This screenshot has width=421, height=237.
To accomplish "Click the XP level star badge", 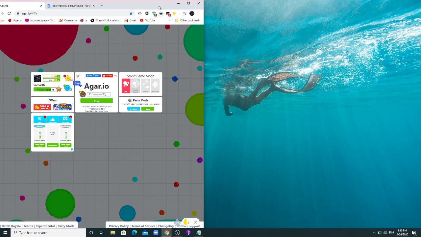I will 59,89.
